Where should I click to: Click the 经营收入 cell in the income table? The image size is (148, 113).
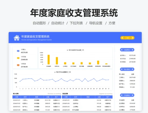pos(25,104)
